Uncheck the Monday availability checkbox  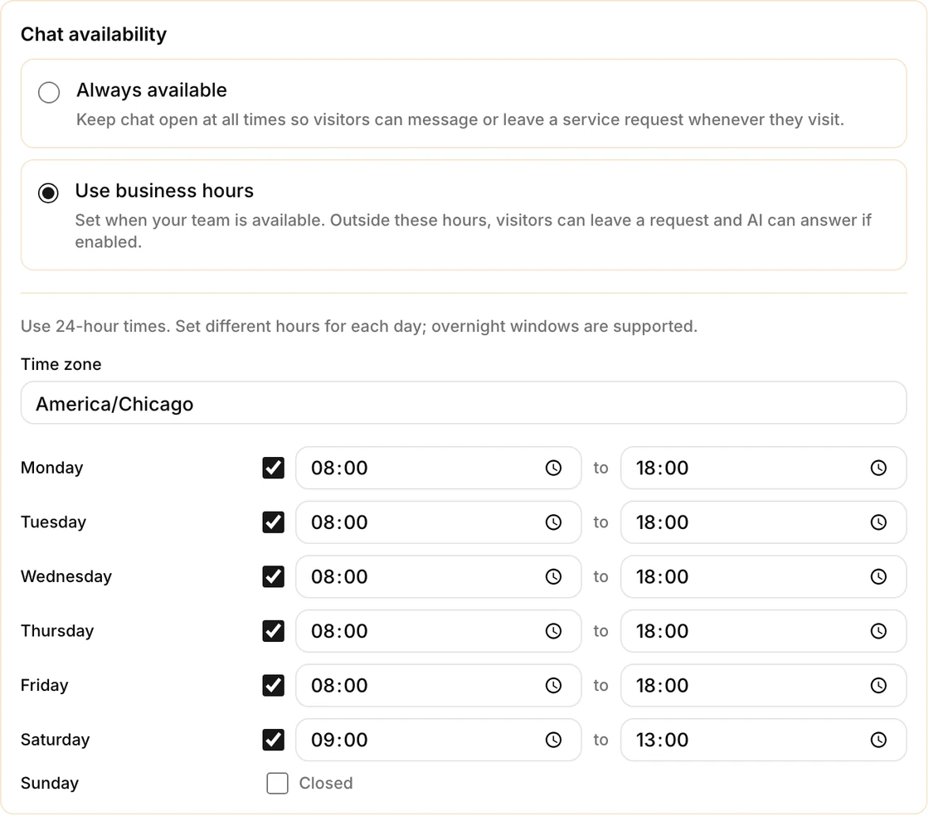(x=273, y=468)
